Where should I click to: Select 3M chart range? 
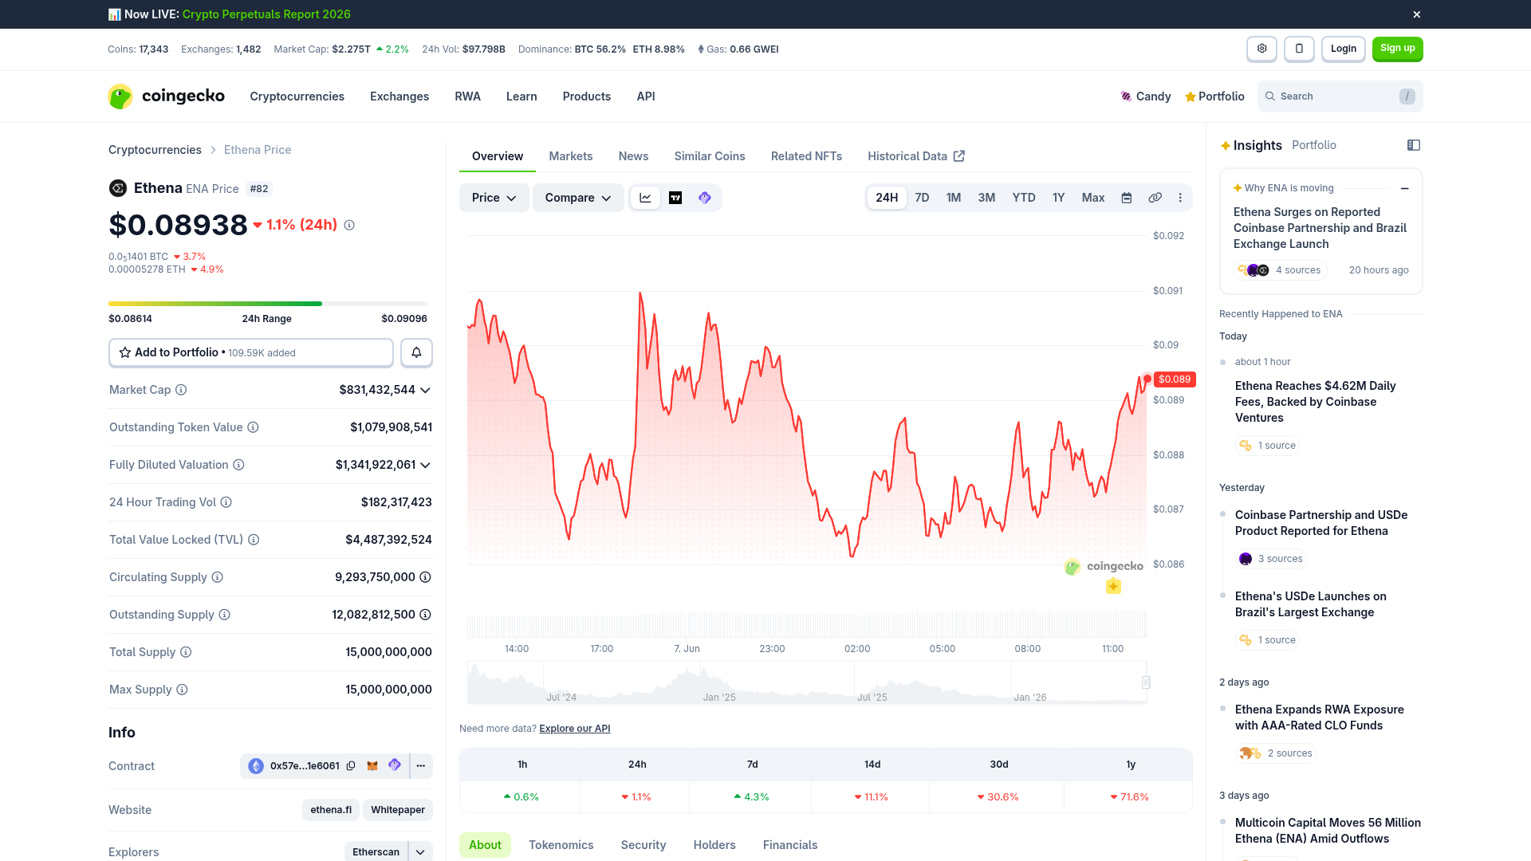[986, 198]
